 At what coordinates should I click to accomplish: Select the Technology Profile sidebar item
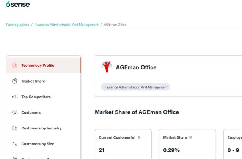(43, 65)
